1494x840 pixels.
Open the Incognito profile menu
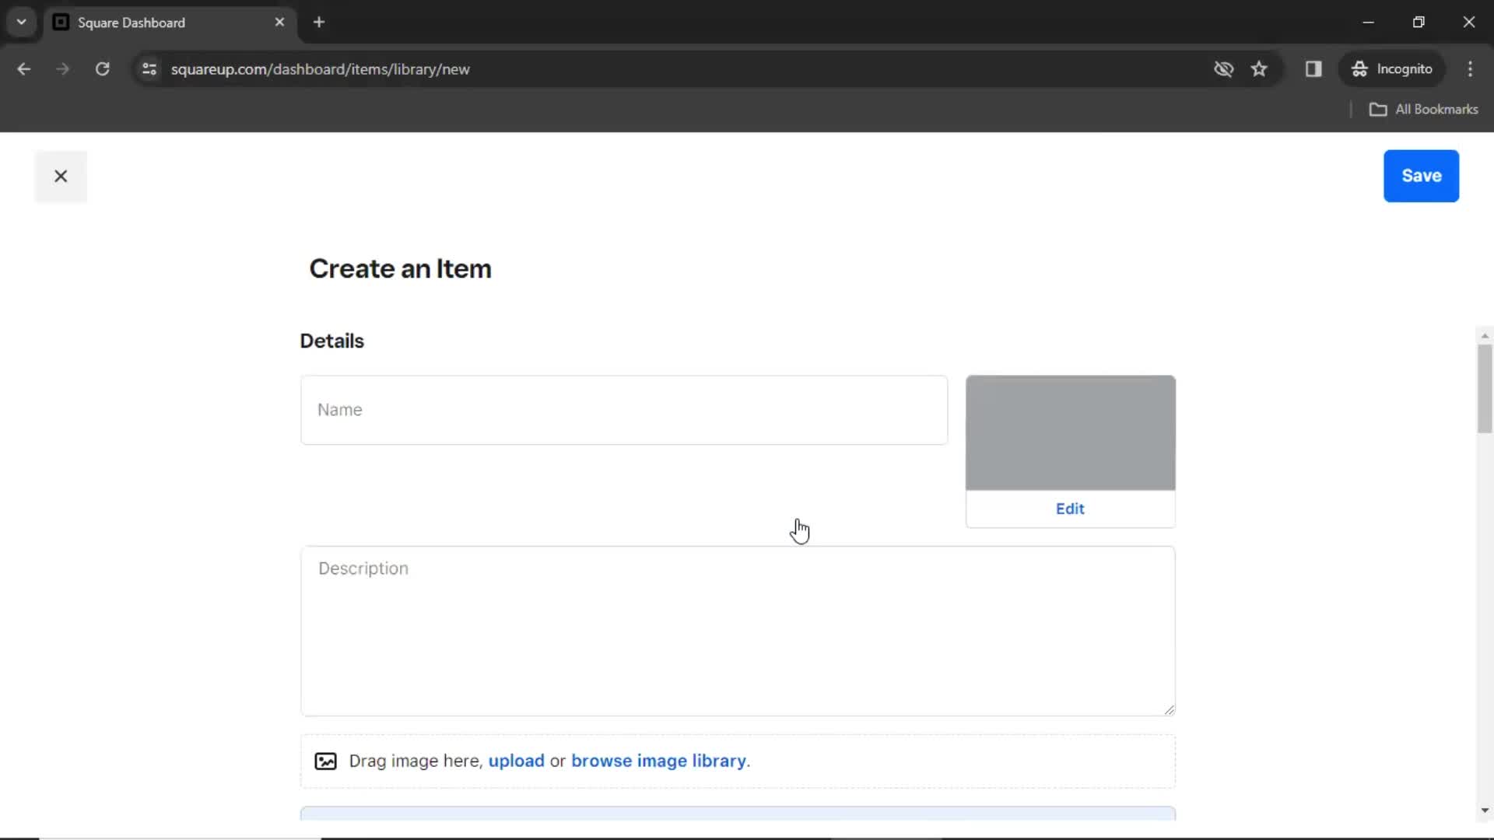click(x=1392, y=69)
